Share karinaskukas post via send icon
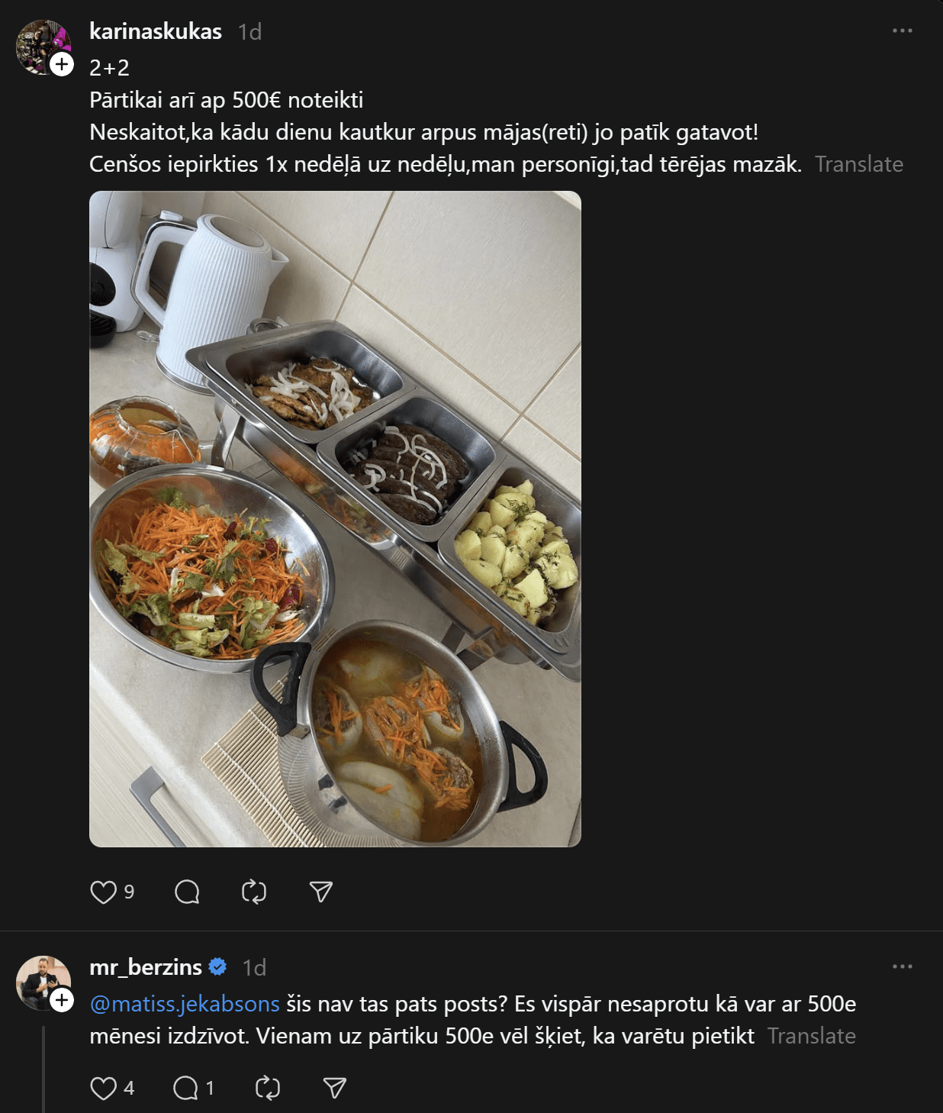The width and height of the screenshot is (943, 1113). pos(321,892)
